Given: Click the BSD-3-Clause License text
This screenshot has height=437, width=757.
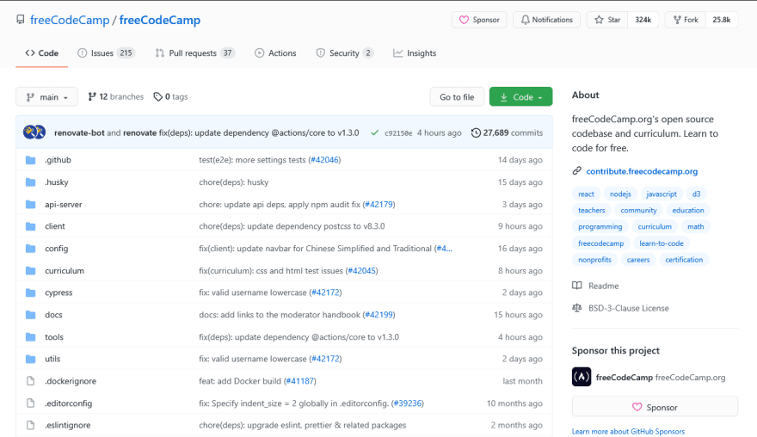Looking at the screenshot, I should point(629,308).
